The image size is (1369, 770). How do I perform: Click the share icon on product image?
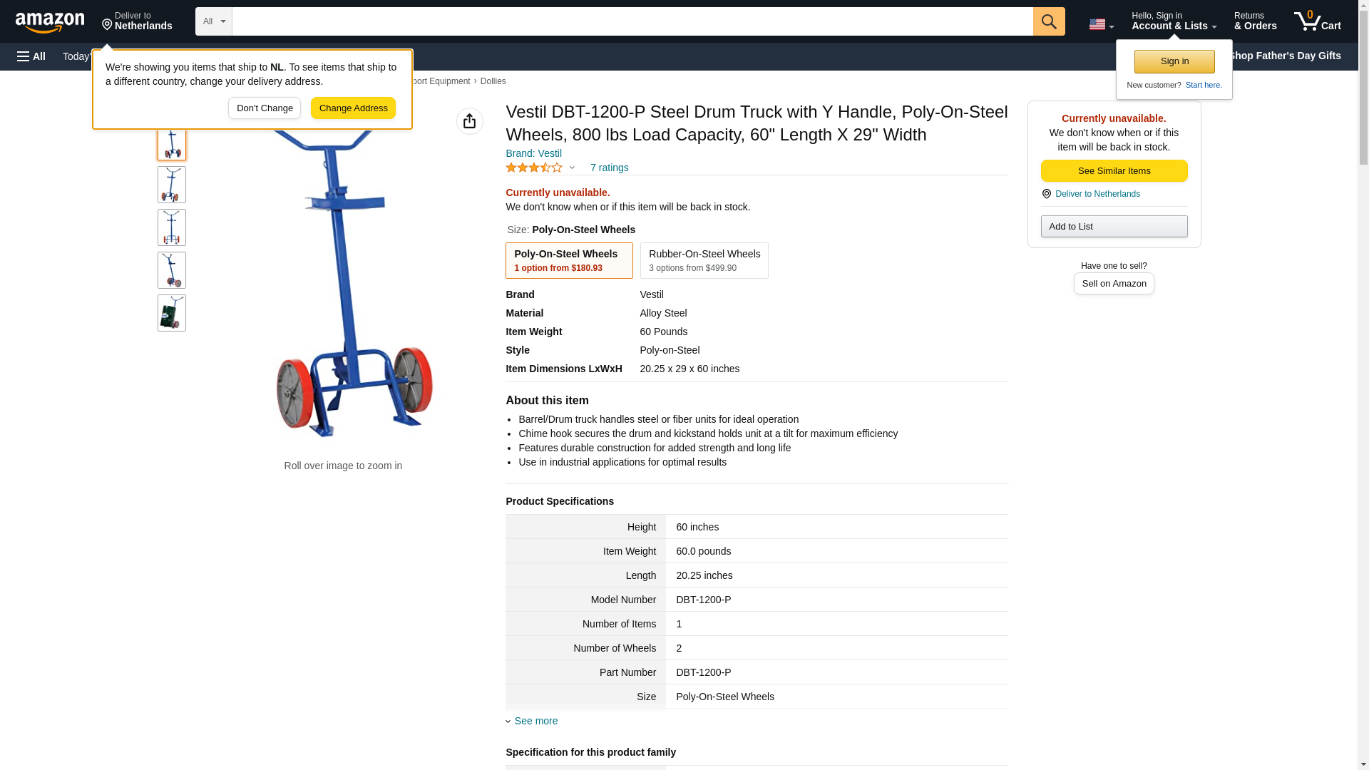pos(469,121)
